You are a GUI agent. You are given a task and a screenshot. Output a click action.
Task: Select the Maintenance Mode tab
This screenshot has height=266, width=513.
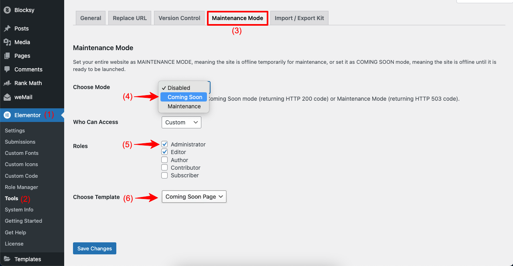[x=237, y=18]
